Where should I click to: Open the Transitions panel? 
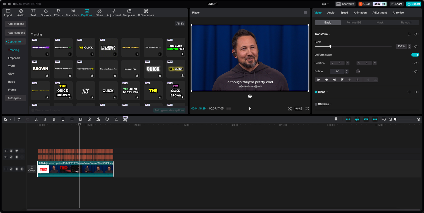73,13
